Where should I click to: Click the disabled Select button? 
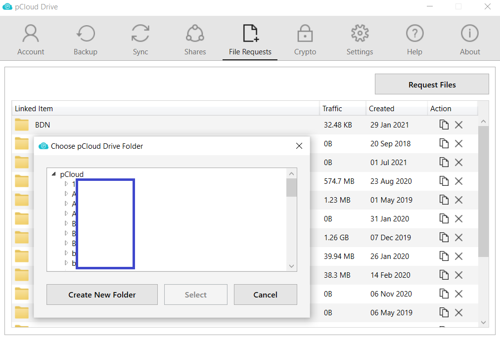[196, 295]
